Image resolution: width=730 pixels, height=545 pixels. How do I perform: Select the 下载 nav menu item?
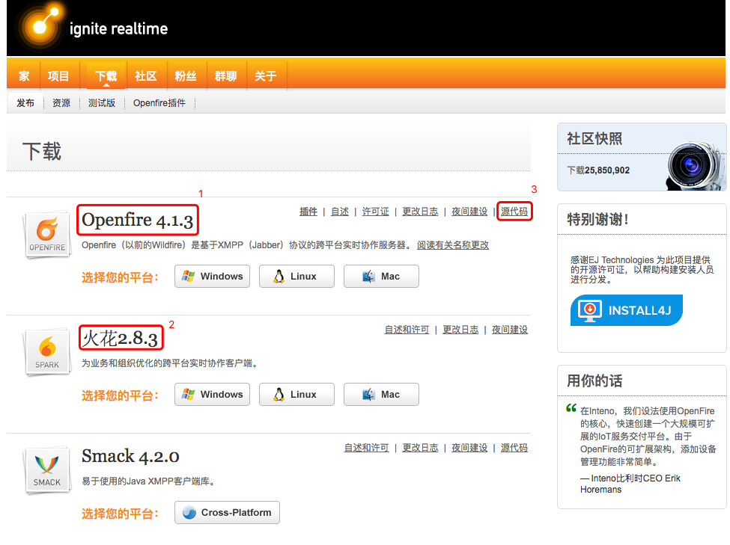coord(106,76)
